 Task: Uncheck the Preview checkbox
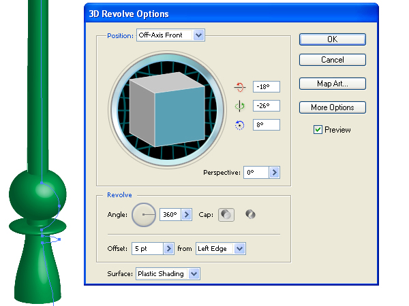coord(318,130)
